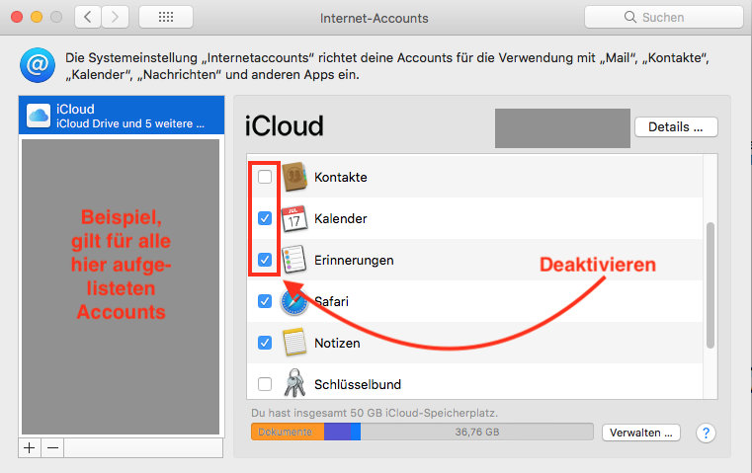
Task: Select the iCloud account in sidebar
Action: coord(122,116)
